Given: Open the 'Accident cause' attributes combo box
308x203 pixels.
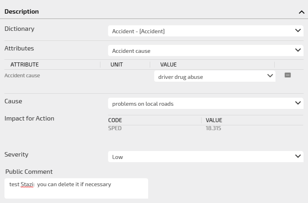Looking at the screenshot, I should [x=201, y=51].
